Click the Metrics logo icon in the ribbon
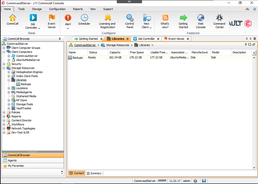 coord(248,23)
